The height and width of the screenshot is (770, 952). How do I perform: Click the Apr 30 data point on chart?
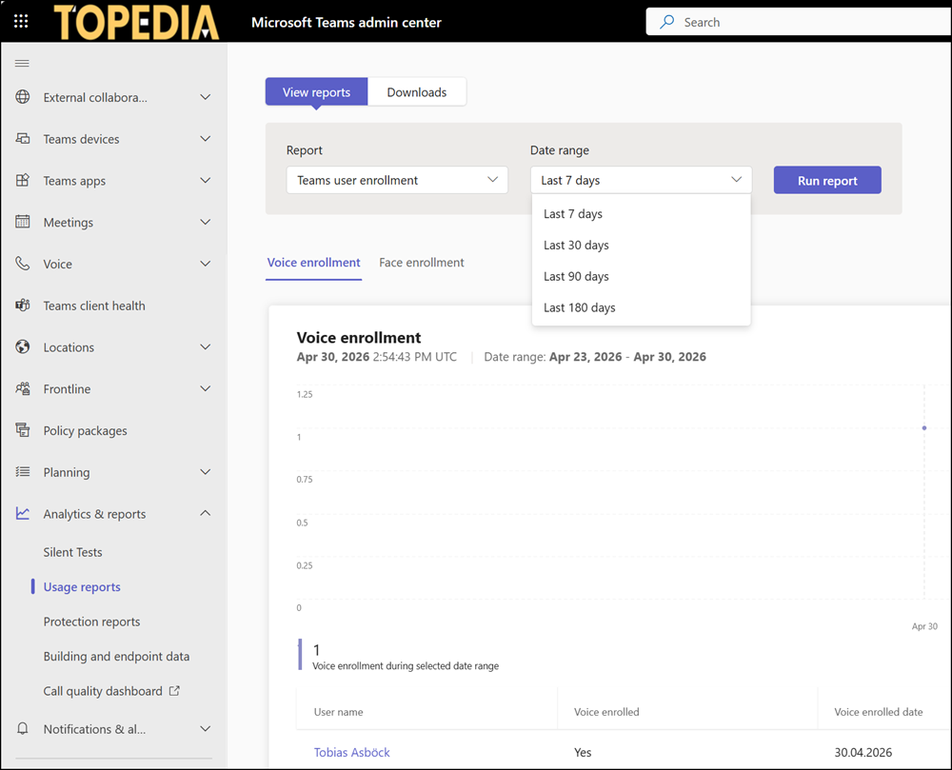[x=924, y=427]
